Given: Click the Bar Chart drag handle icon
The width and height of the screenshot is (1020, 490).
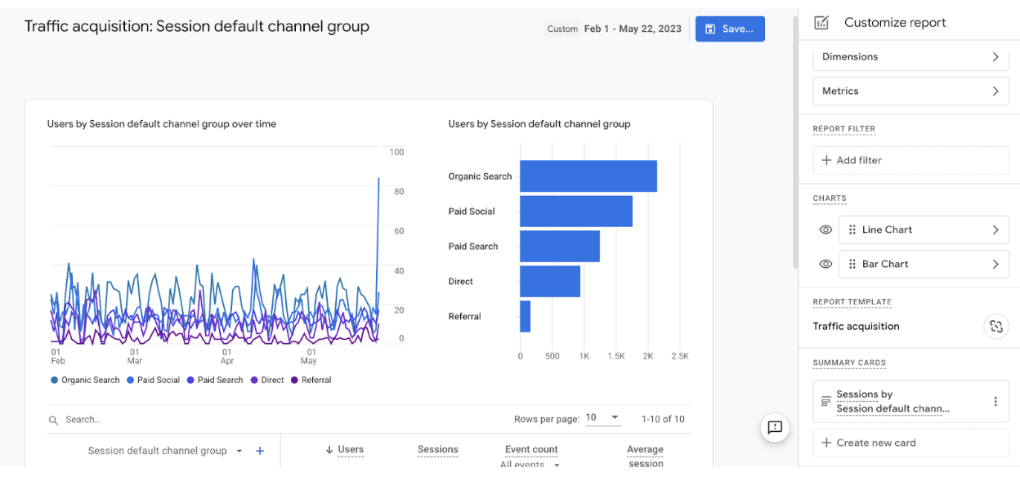Looking at the screenshot, I should (x=852, y=265).
